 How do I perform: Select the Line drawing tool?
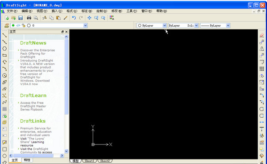point(4,35)
